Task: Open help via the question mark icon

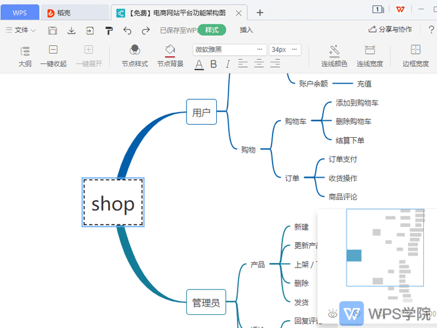Action: point(431,30)
